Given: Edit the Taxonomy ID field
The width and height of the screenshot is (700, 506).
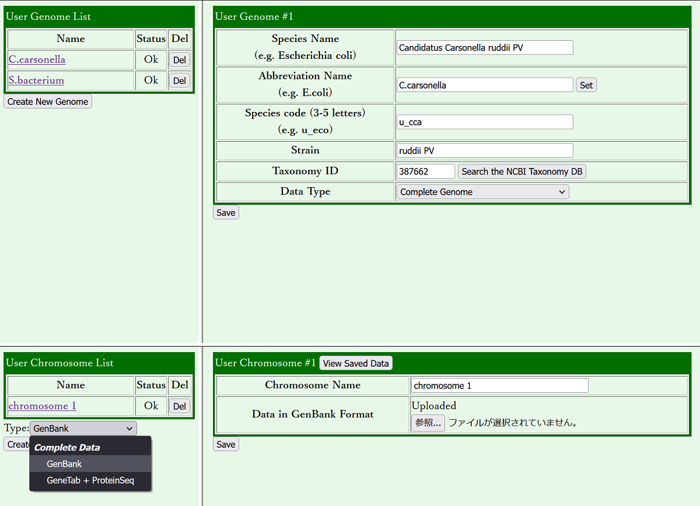Looking at the screenshot, I should coord(425,171).
